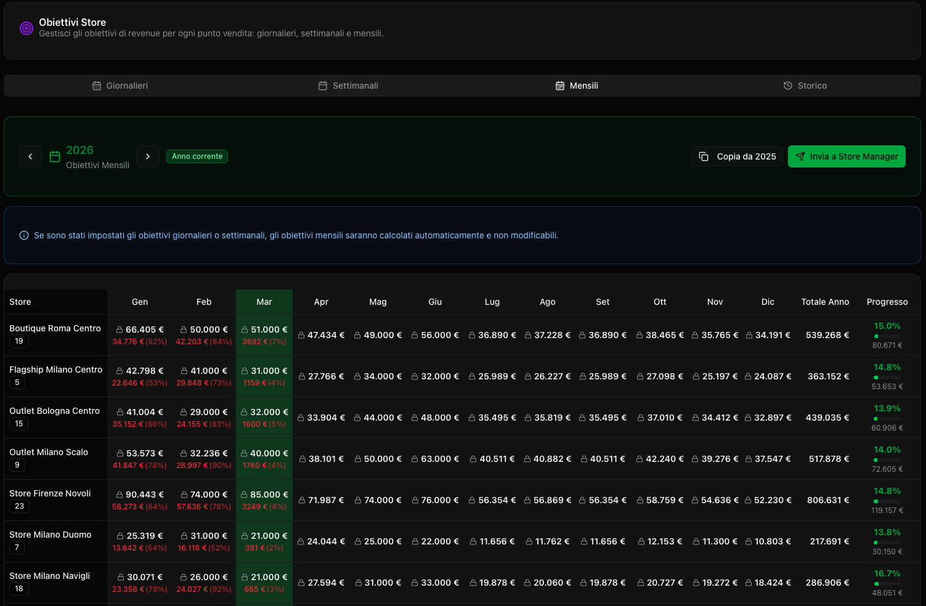The image size is (926, 606).
Task: Click lock icon on Outlet Milano Scalo Dic 37.547 €
Action: click(x=749, y=459)
